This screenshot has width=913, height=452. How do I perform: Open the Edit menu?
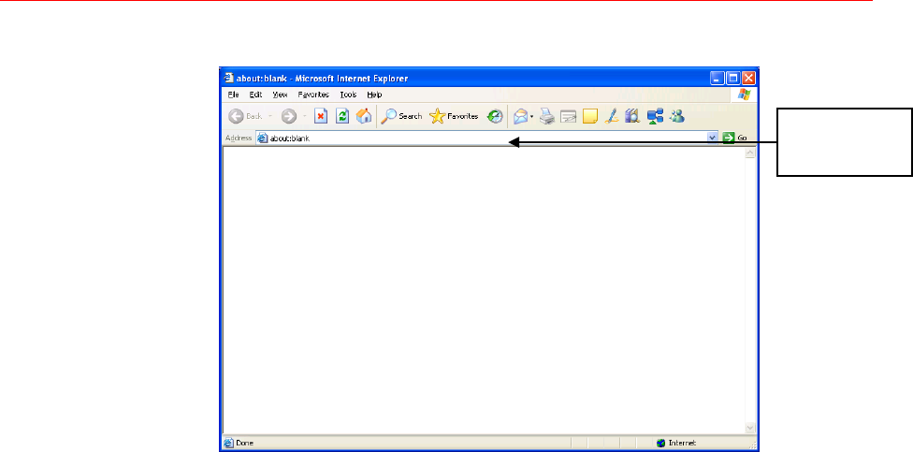click(x=255, y=95)
